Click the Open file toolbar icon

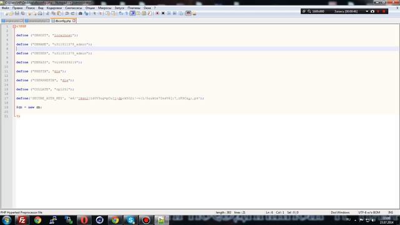coord(11,13)
